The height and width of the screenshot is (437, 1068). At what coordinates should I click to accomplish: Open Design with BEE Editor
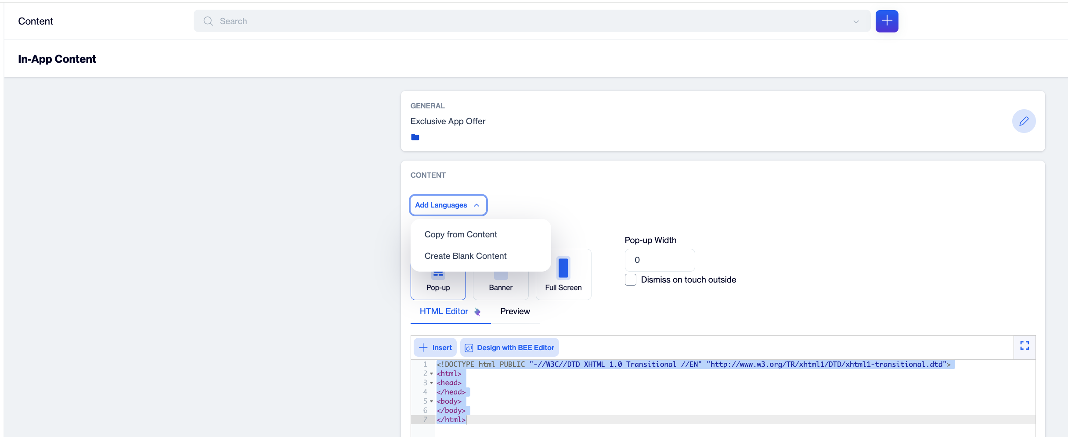(509, 347)
